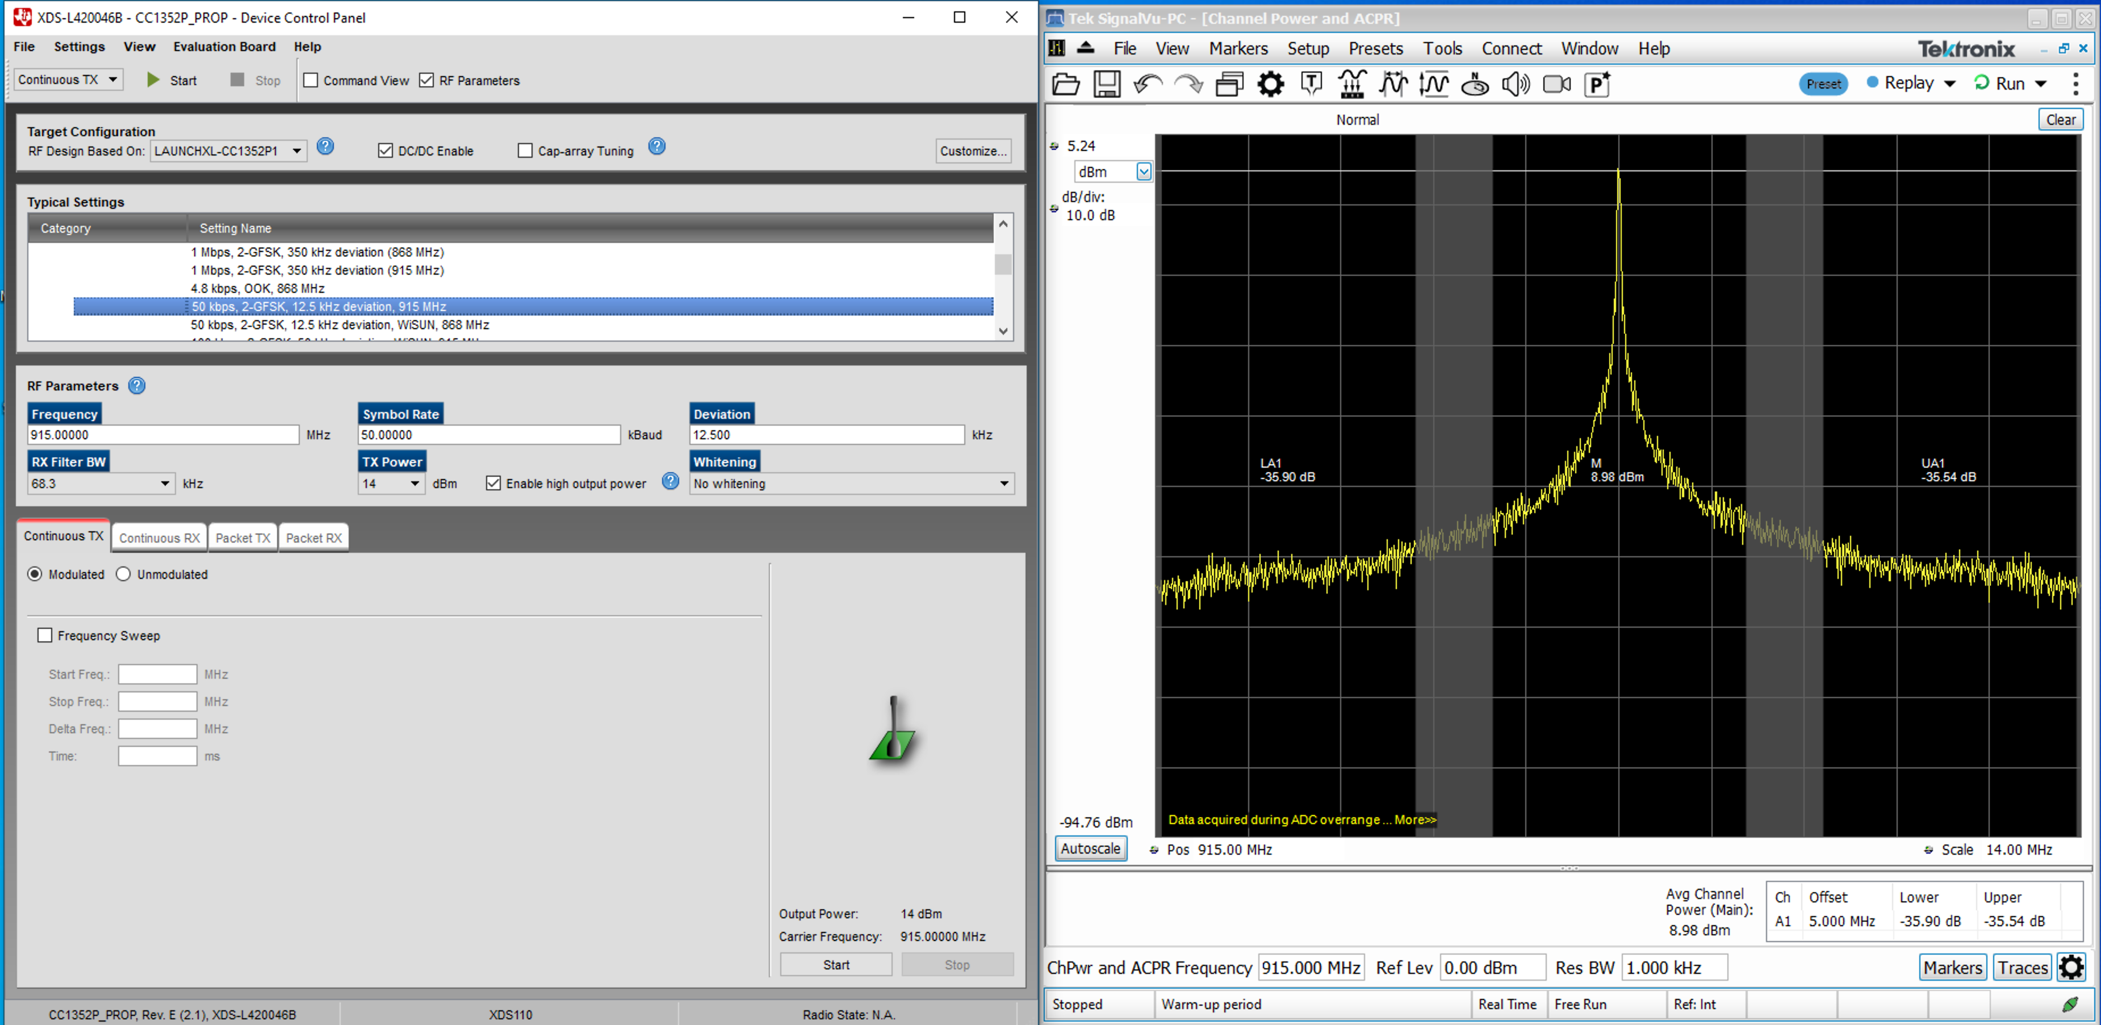Select 4.8 kbps, OOK, 868 MHz setting
The width and height of the screenshot is (2101, 1025).
pos(258,288)
